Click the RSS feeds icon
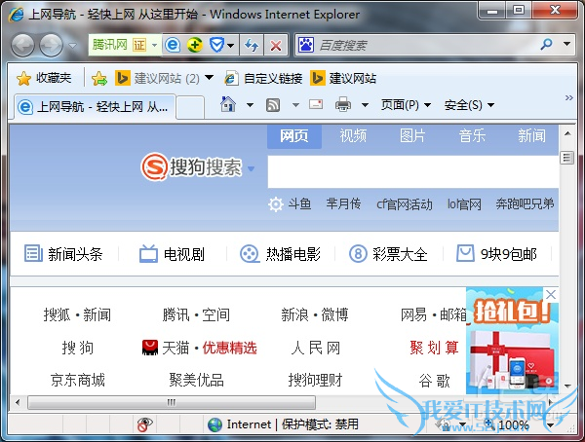The image size is (585, 442). tap(273, 105)
